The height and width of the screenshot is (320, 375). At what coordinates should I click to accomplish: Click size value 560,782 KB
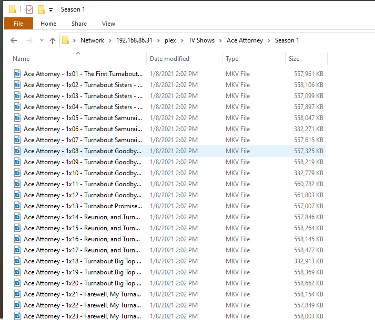pyautogui.click(x=309, y=184)
